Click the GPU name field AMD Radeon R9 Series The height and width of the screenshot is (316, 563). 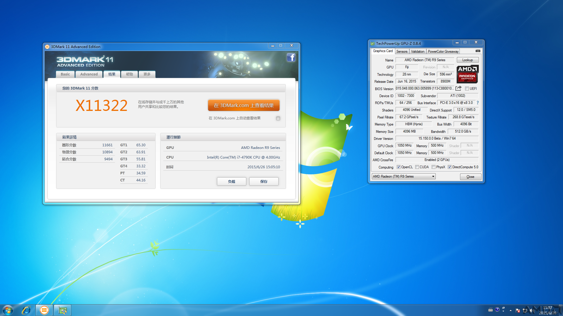tap(425, 60)
